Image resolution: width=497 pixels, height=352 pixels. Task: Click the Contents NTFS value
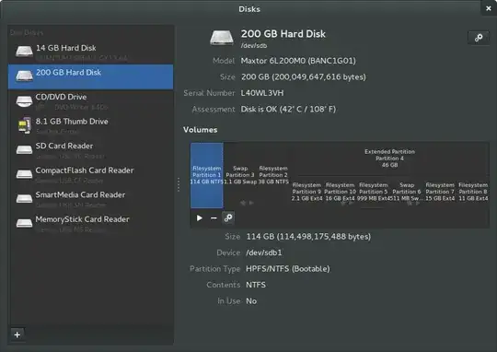click(256, 285)
